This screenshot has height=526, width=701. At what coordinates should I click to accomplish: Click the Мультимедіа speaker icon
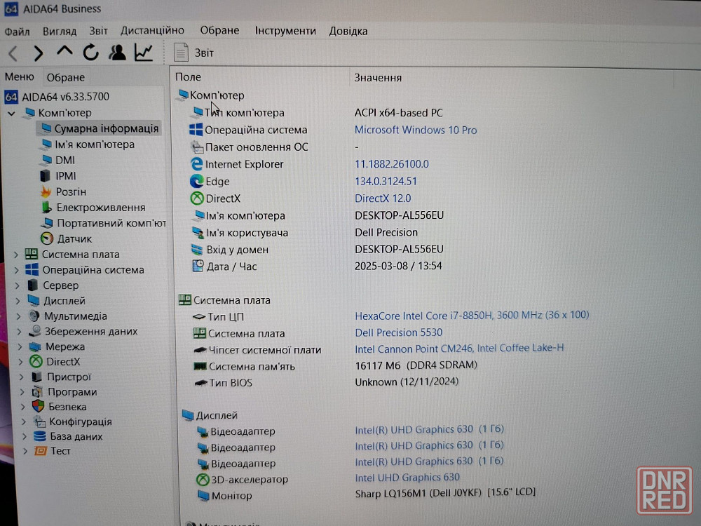click(34, 316)
